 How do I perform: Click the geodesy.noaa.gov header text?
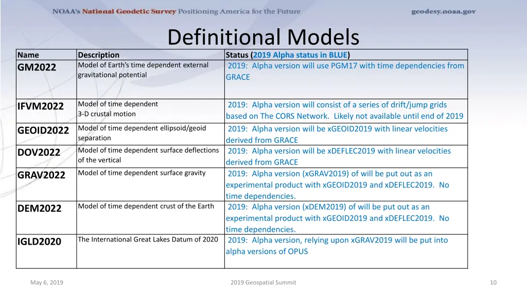pyautogui.click(x=443, y=12)
